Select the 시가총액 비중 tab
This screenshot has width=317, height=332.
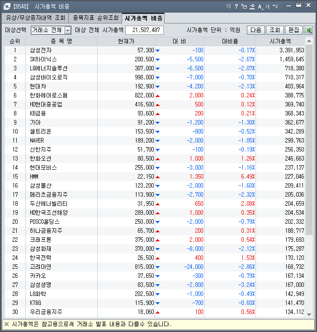pyautogui.click(x=143, y=18)
